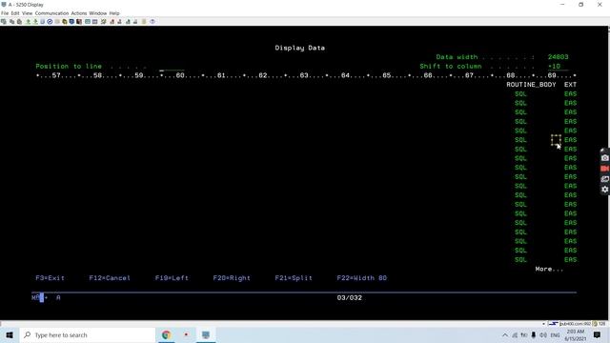Click the More... indicator
The height and width of the screenshot is (343, 610).
coord(549,269)
